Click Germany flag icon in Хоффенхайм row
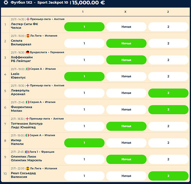Image resolution: width=191 pixels, height=184 pixels. pyautogui.click(x=28, y=52)
